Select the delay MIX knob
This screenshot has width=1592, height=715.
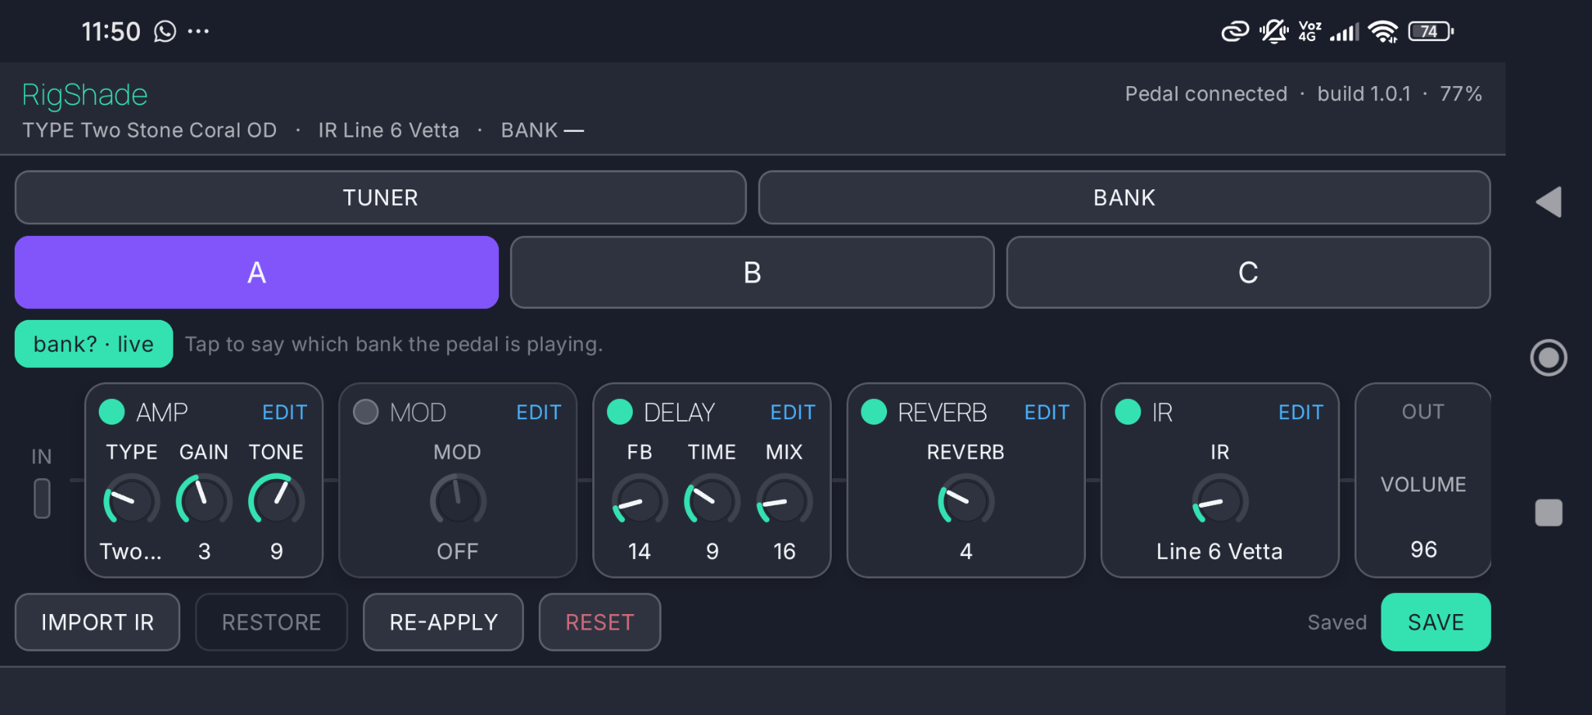pyautogui.click(x=784, y=502)
